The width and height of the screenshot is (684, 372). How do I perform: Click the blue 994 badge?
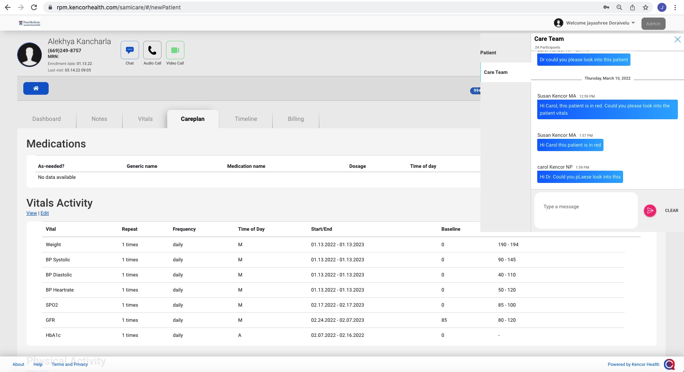475,91
